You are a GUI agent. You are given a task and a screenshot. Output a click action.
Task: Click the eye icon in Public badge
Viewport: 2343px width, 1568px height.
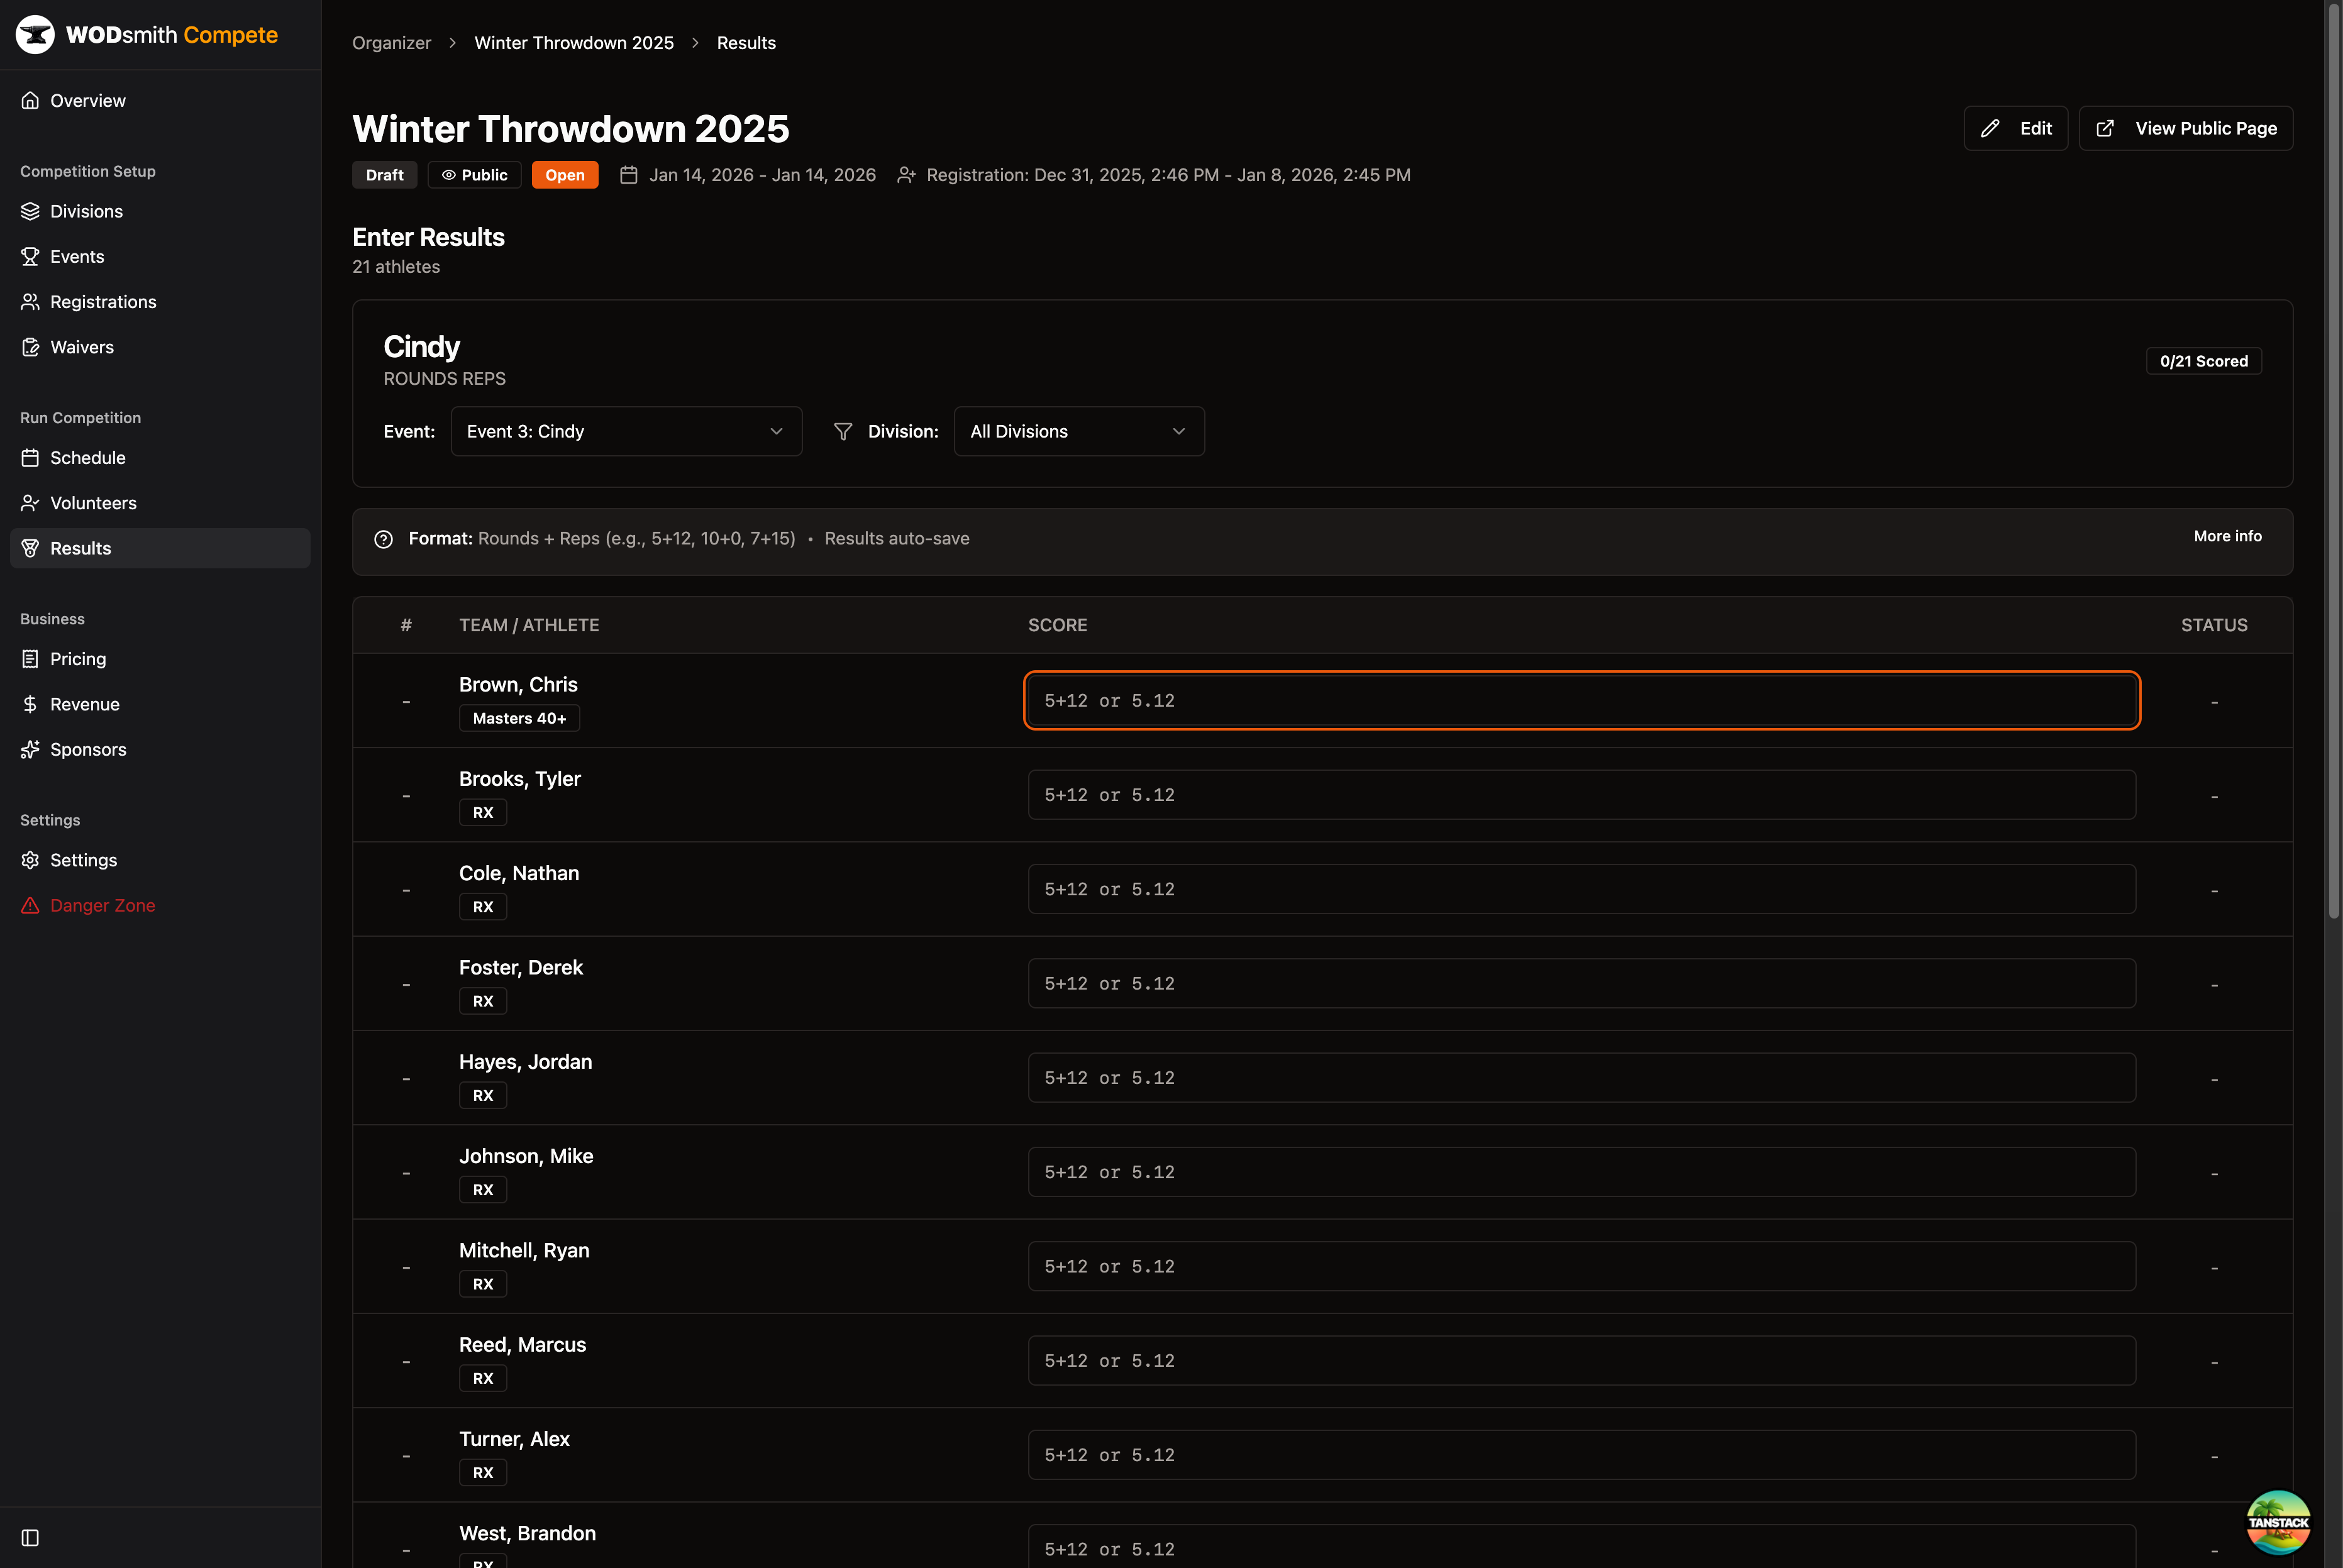click(x=449, y=175)
